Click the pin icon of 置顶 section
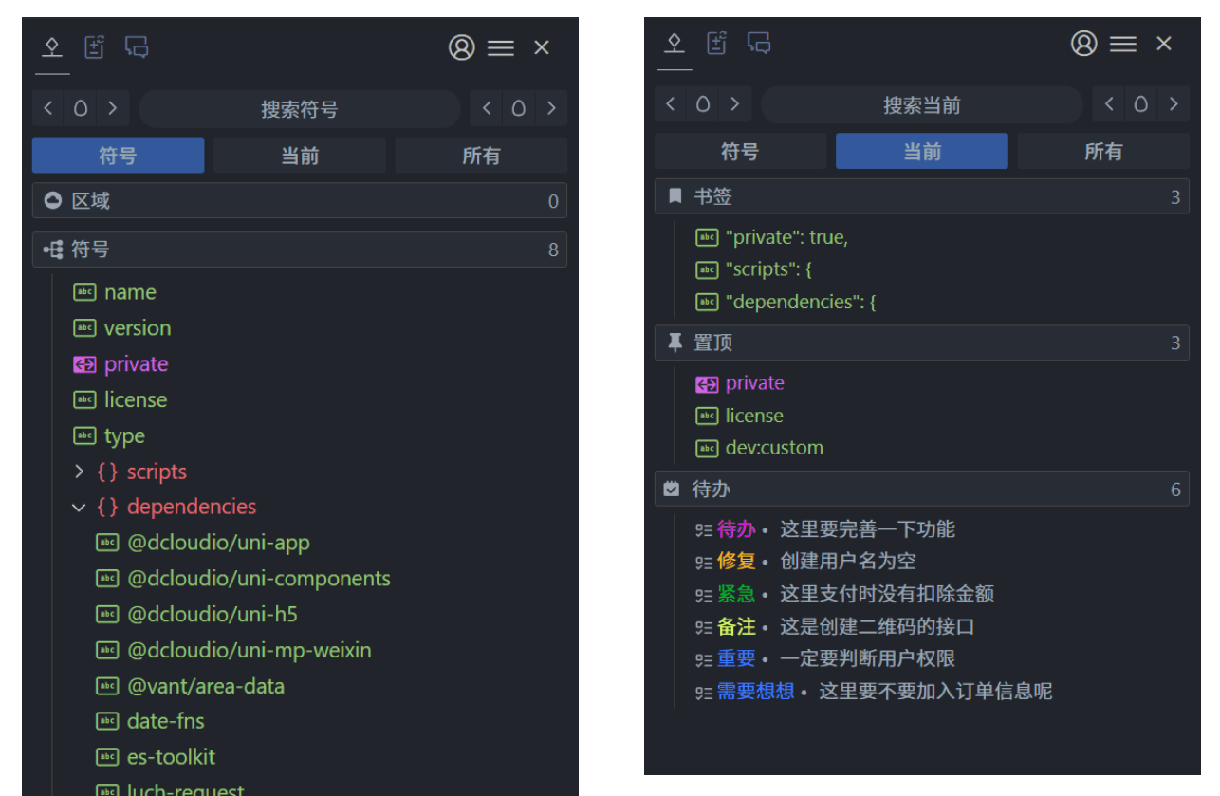This screenshot has width=1220, height=796. [675, 342]
